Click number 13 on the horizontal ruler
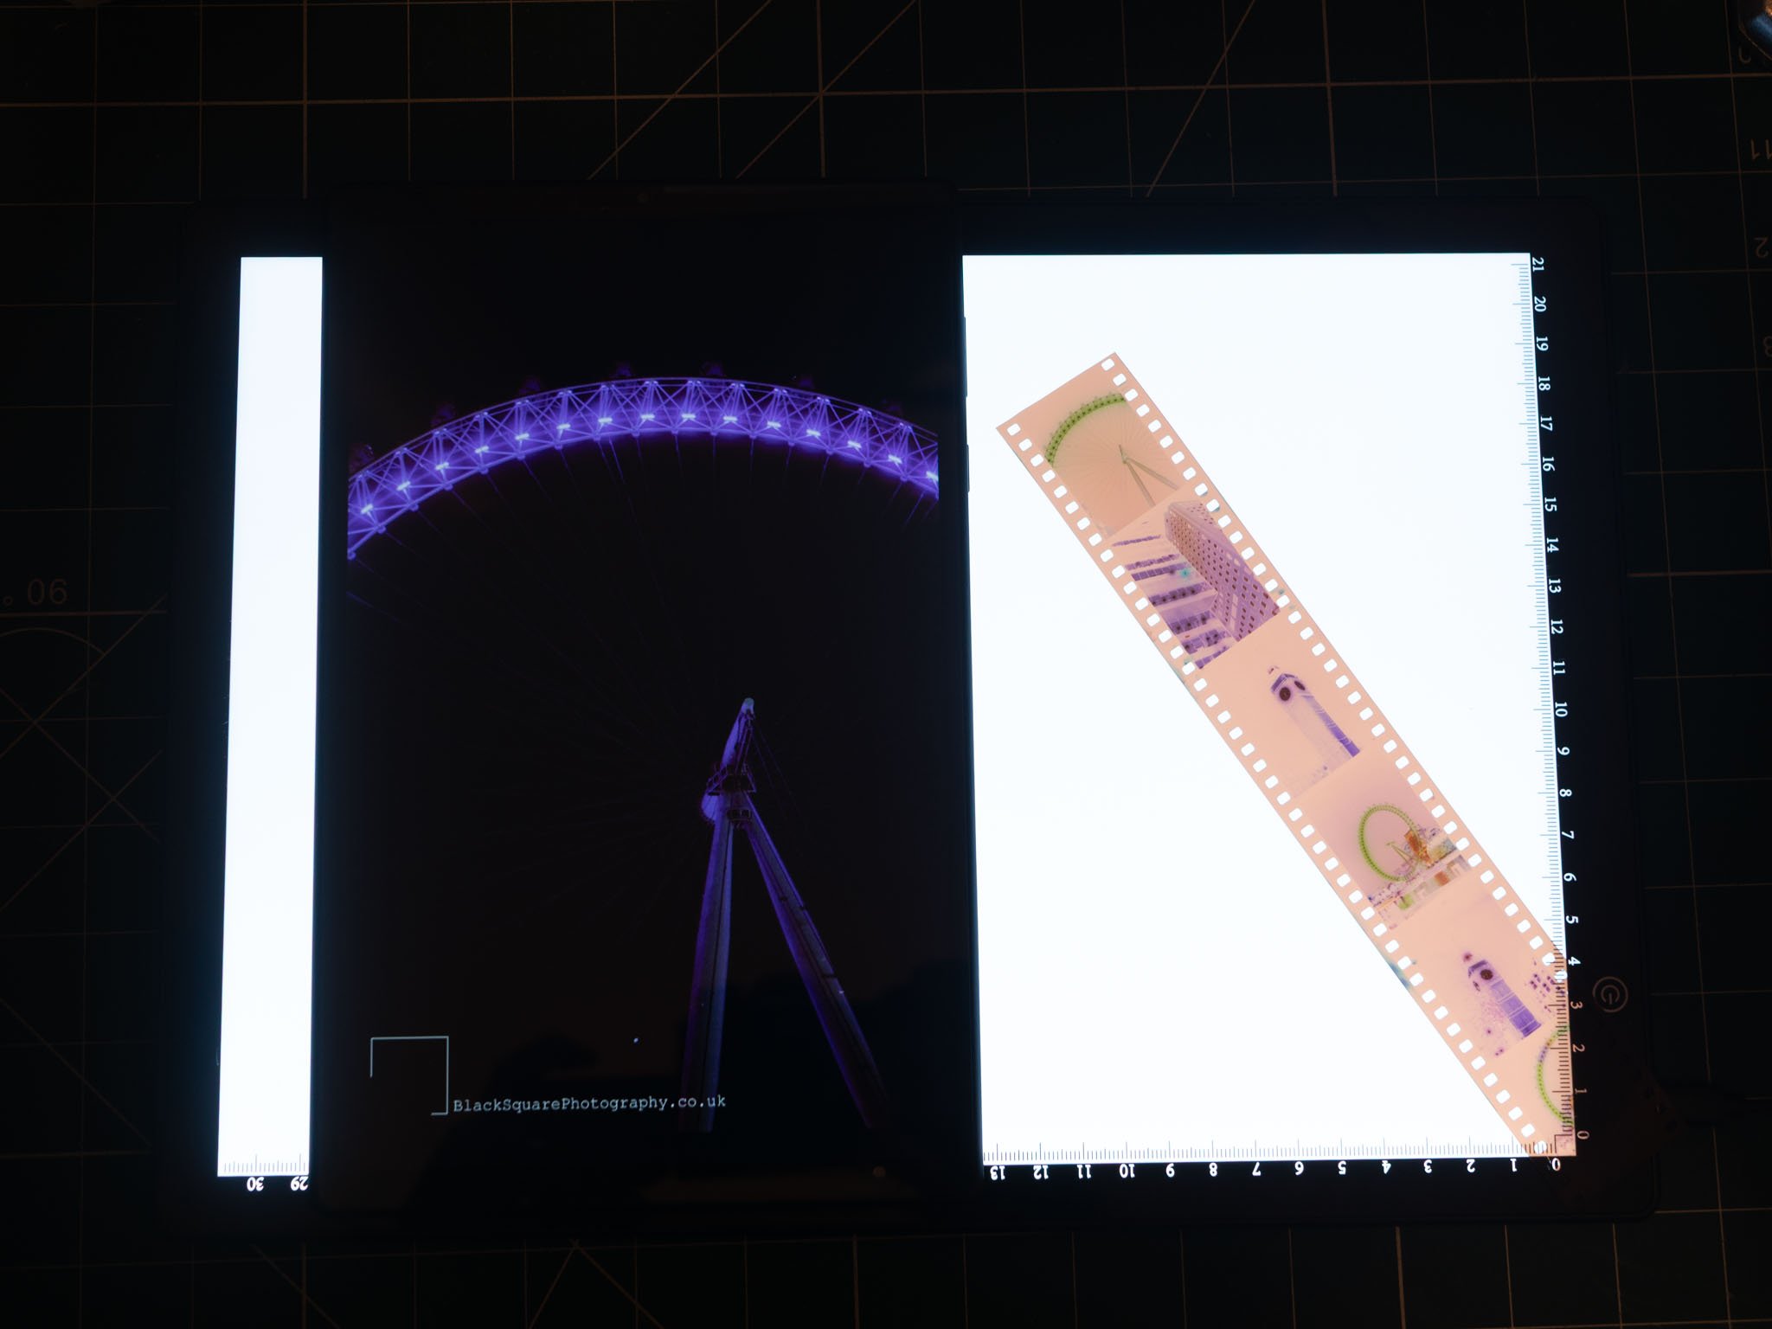1772x1329 pixels. click(998, 1172)
